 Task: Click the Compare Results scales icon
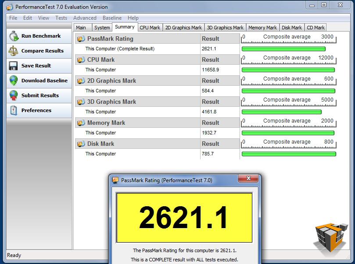coord(13,51)
